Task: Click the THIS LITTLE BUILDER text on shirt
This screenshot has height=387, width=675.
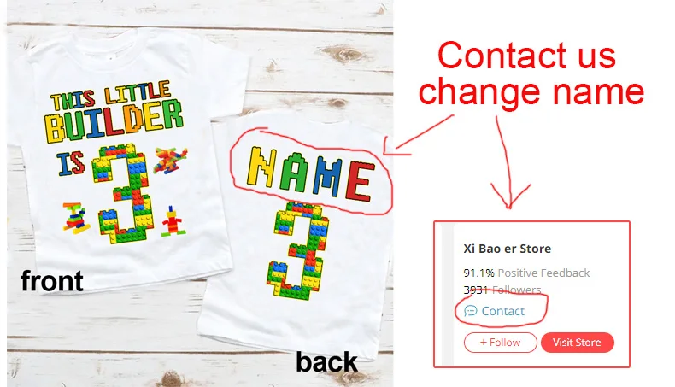Action: [x=114, y=112]
